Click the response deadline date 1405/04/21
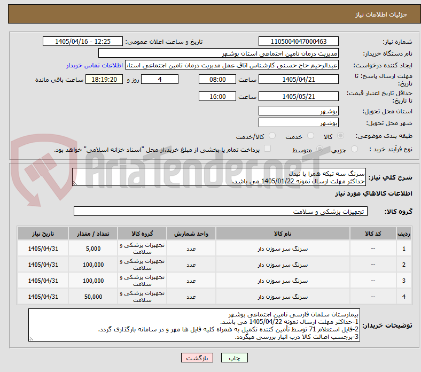The width and height of the screenshot is (421, 372). pos(298,79)
